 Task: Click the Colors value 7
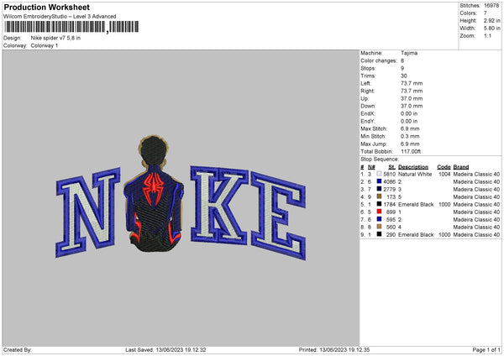click(486, 13)
